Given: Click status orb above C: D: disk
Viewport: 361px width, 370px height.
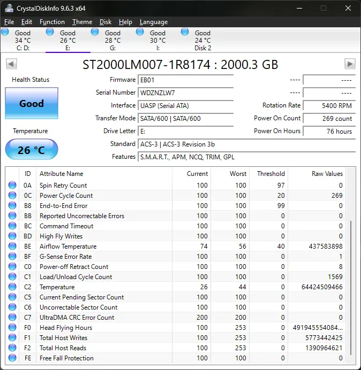Looking at the screenshot, I should (x=5, y=32).
